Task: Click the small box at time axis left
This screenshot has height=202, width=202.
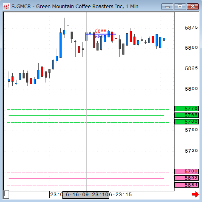Action: pos(6,194)
